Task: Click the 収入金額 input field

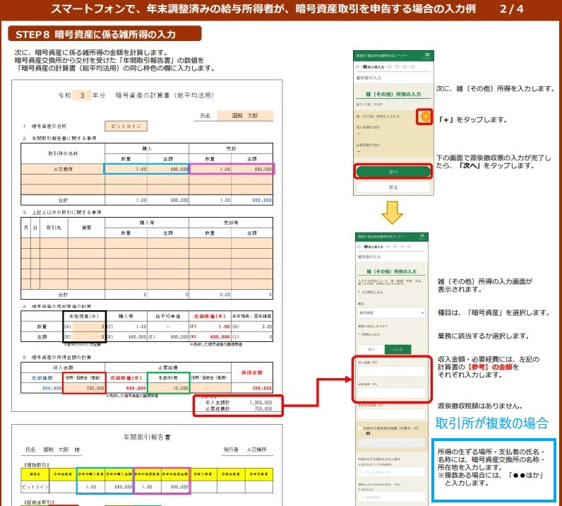Action: [x=391, y=371]
